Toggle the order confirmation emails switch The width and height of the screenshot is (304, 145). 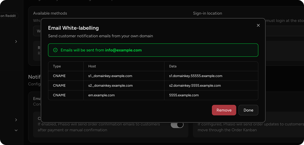[x=177, y=125]
